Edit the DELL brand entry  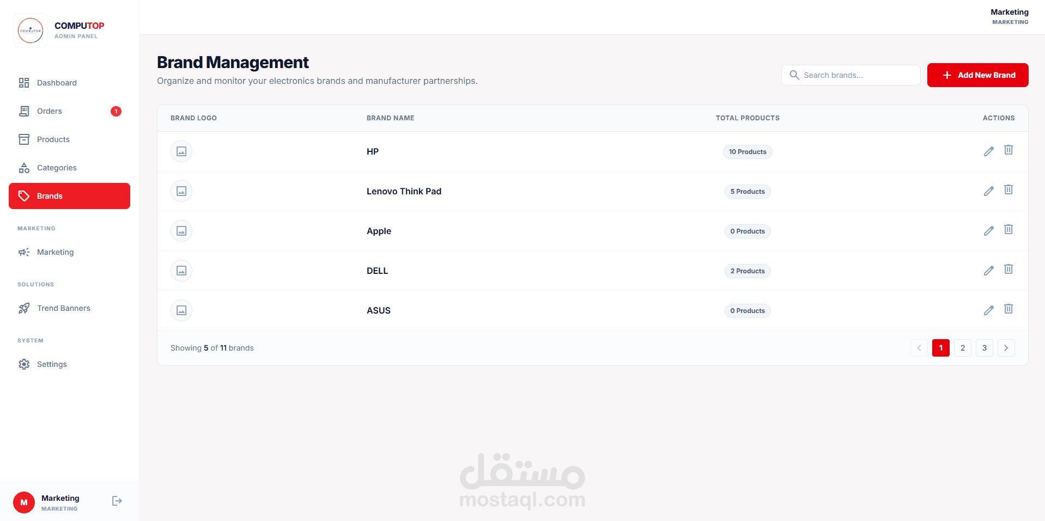pyautogui.click(x=989, y=271)
